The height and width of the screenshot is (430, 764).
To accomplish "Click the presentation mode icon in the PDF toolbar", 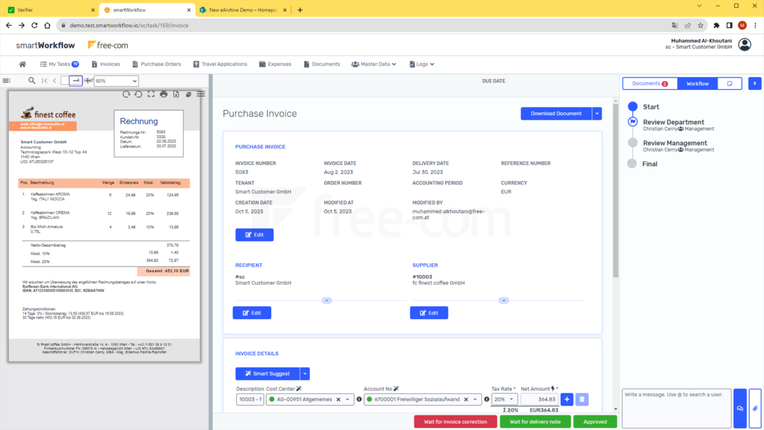I will click(151, 94).
